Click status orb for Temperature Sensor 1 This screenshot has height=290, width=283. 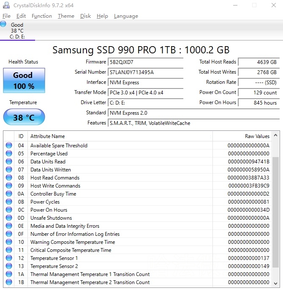[9, 258]
